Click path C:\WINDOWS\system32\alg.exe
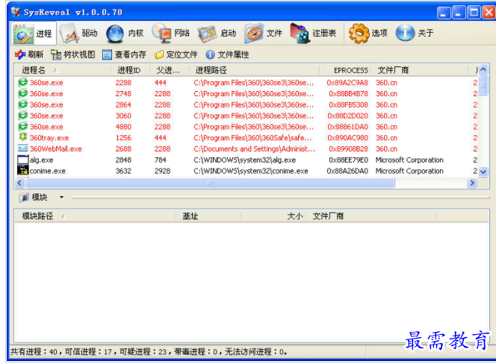This screenshot has width=496, height=364. [x=245, y=160]
